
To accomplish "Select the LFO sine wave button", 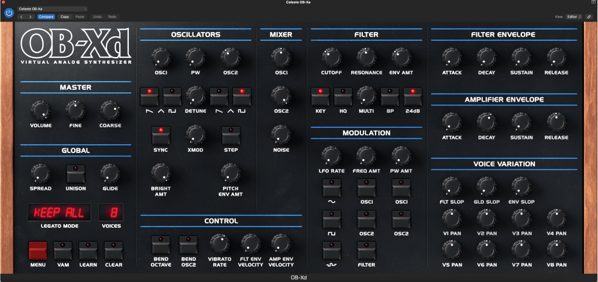I will (331, 189).
